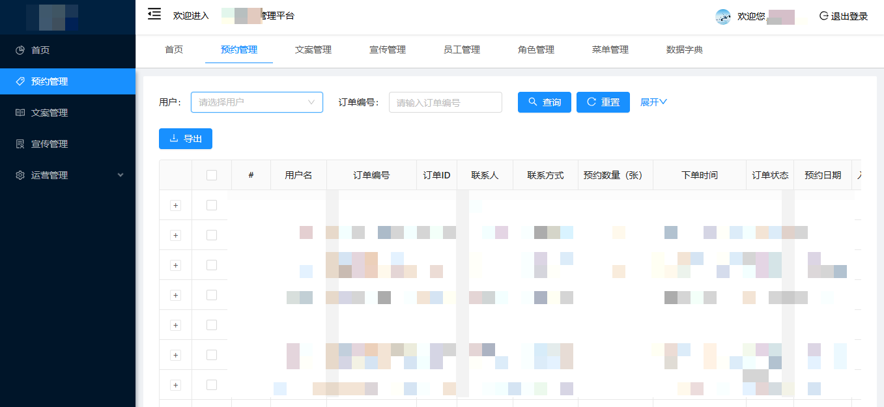This screenshot has width=884, height=407.
Task: Open the 请选择用户 user dropdown
Action: pos(257,102)
